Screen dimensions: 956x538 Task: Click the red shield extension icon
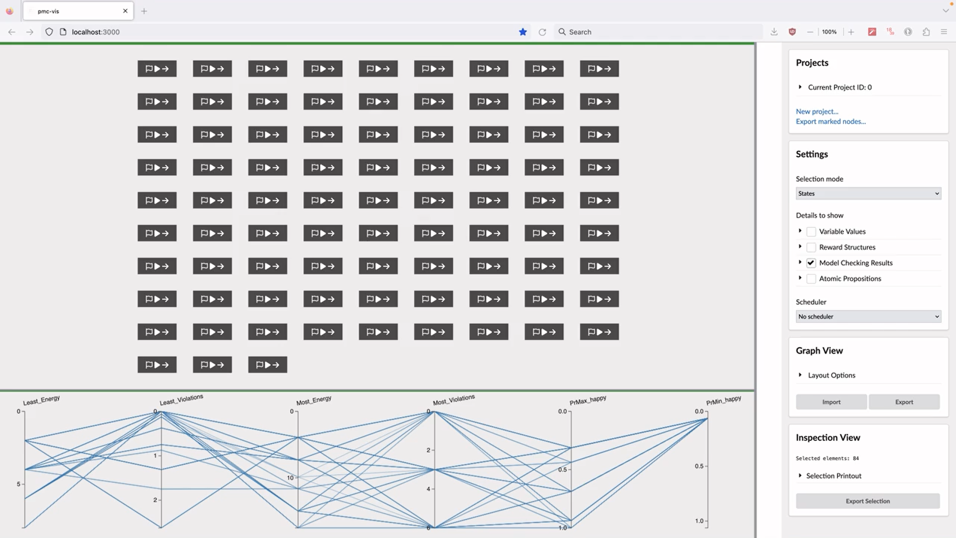[x=792, y=32]
